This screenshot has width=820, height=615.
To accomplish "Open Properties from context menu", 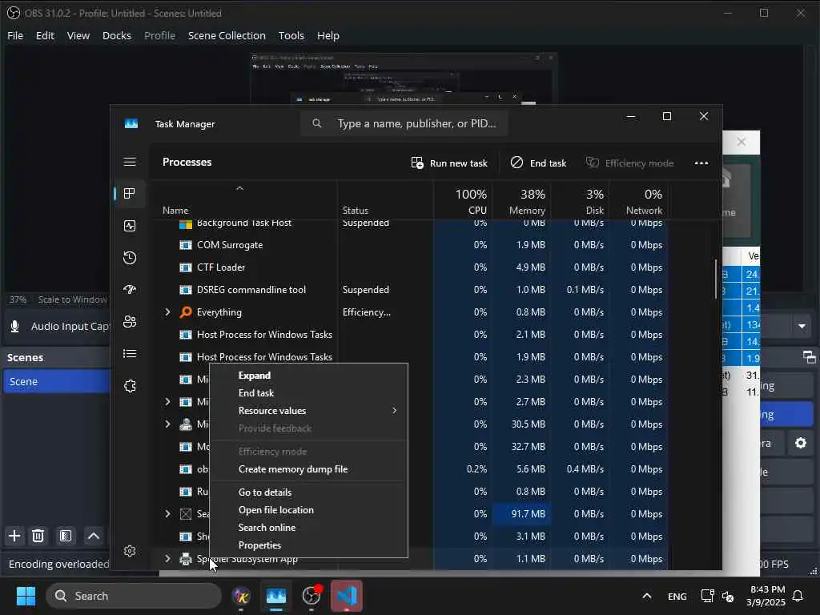I will point(308,545).
